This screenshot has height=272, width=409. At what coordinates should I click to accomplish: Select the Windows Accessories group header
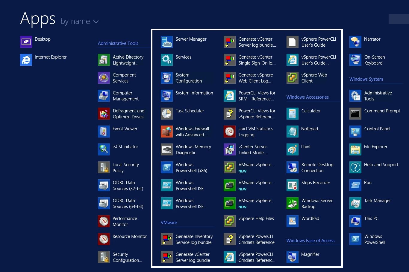click(307, 97)
